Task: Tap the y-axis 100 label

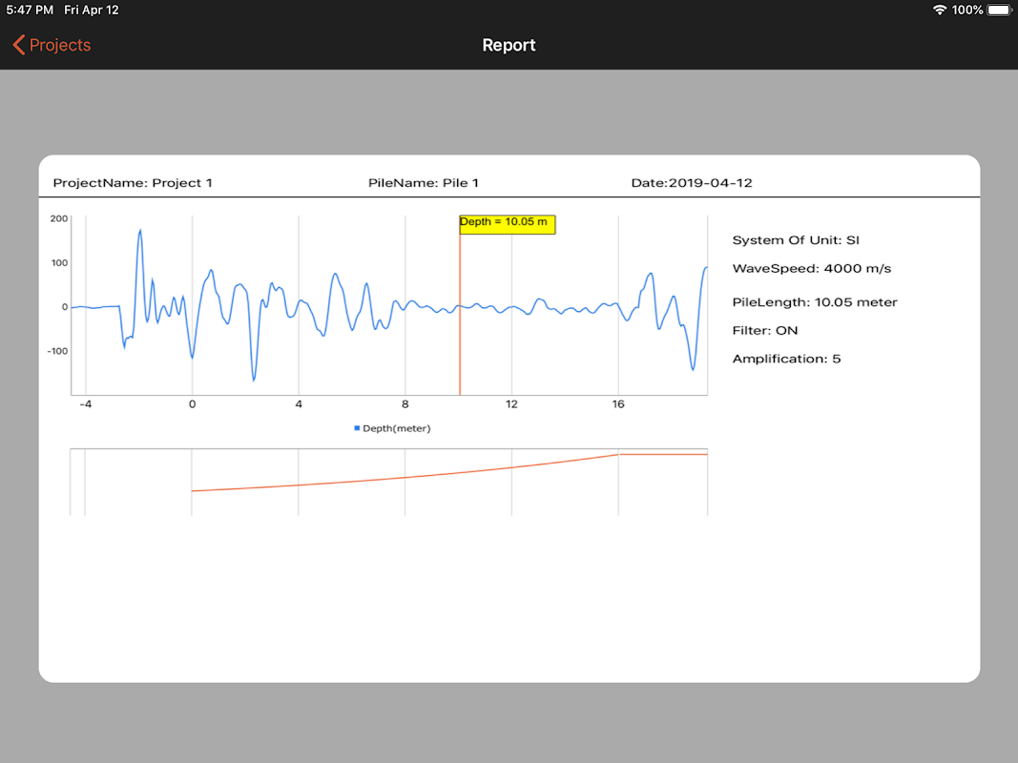Action: click(59, 263)
